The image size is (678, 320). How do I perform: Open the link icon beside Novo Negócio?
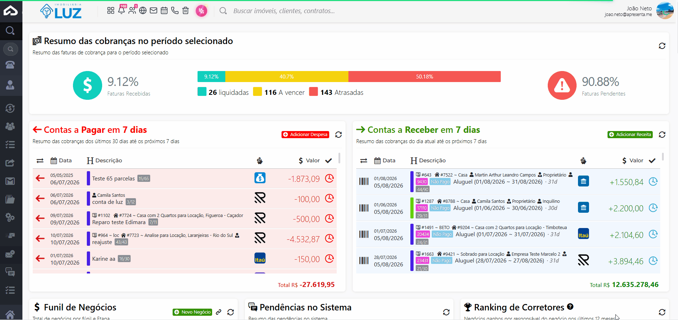219,312
